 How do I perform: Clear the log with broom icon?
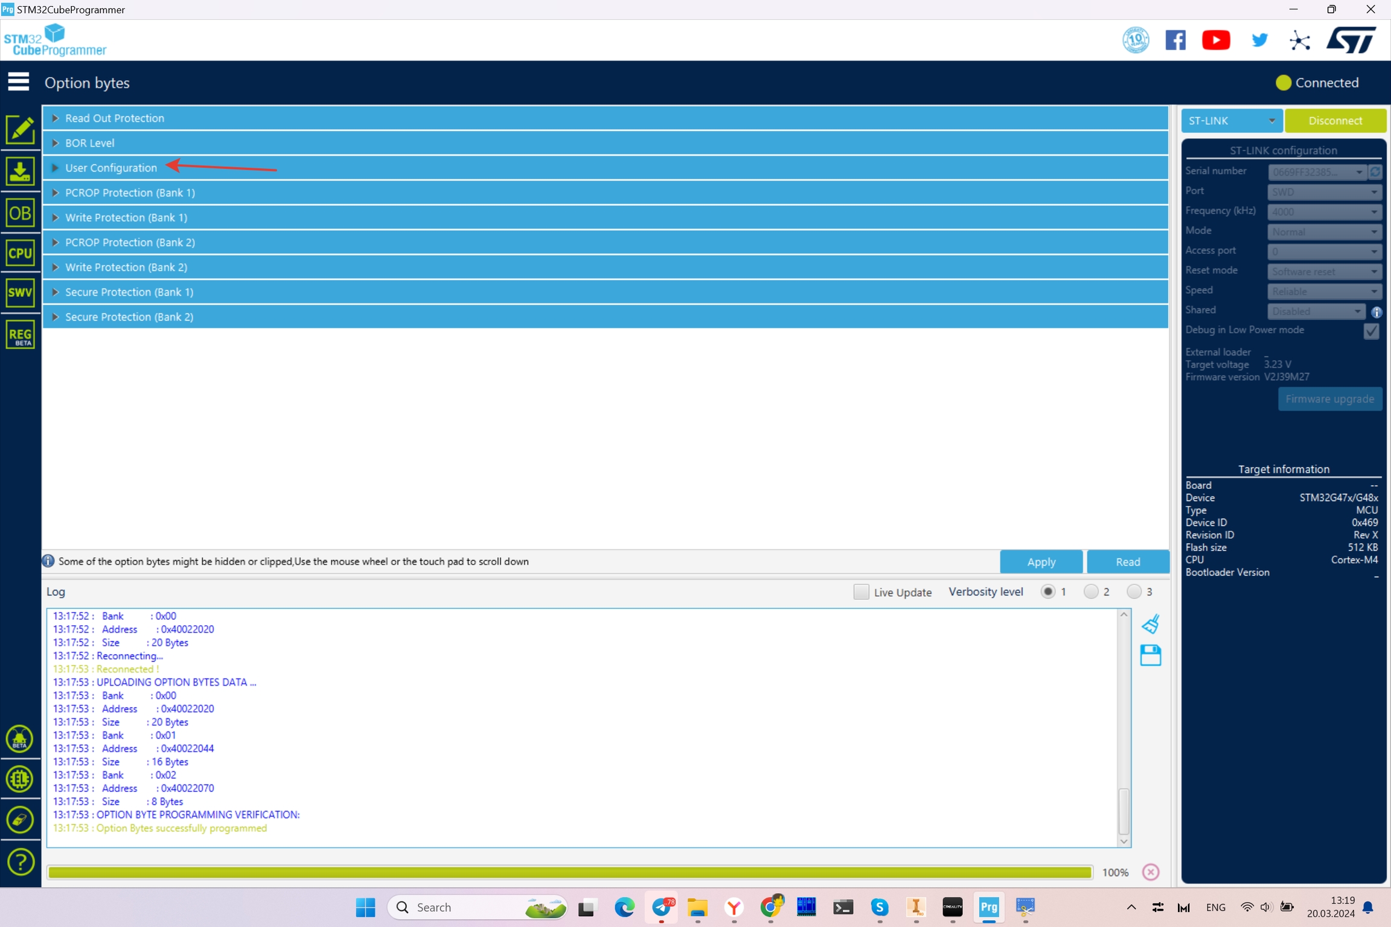(x=1151, y=624)
